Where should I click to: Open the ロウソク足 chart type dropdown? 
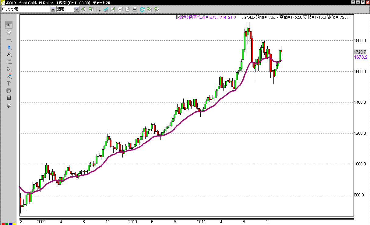click(53, 9)
